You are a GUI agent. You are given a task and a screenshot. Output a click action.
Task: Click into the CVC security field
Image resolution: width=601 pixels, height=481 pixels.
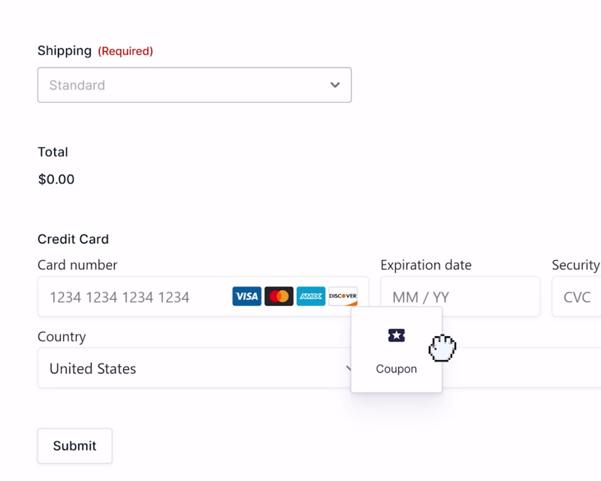578,297
